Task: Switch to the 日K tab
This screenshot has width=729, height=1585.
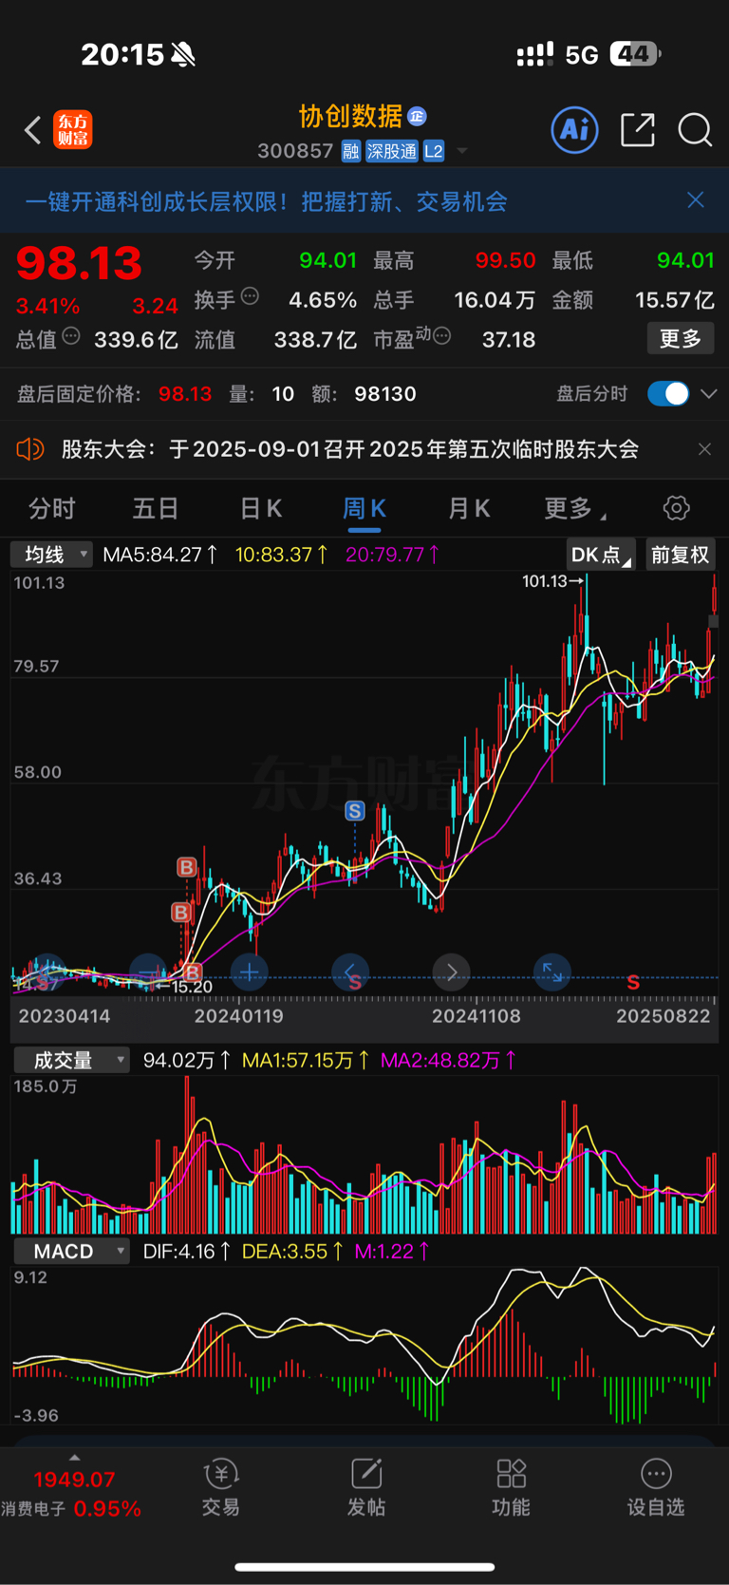Action: tap(260, 509)
